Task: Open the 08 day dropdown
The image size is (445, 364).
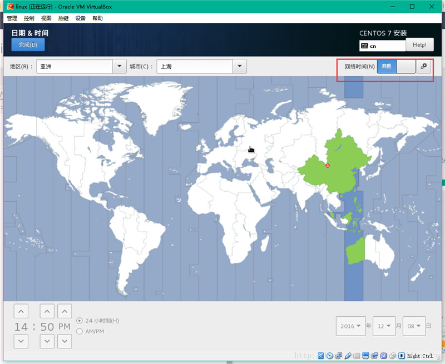Action: tap(414, 326)
